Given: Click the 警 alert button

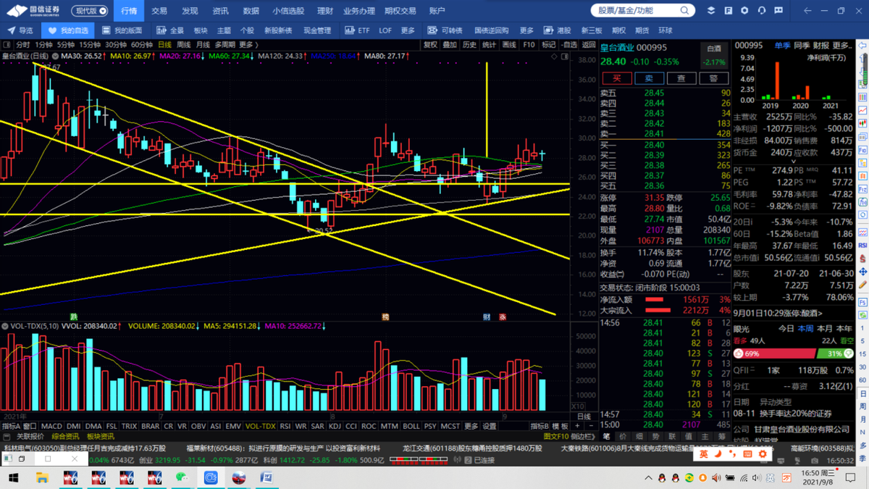Looking at the screenshot, I should pyautogui.click(x=714, y=78).
